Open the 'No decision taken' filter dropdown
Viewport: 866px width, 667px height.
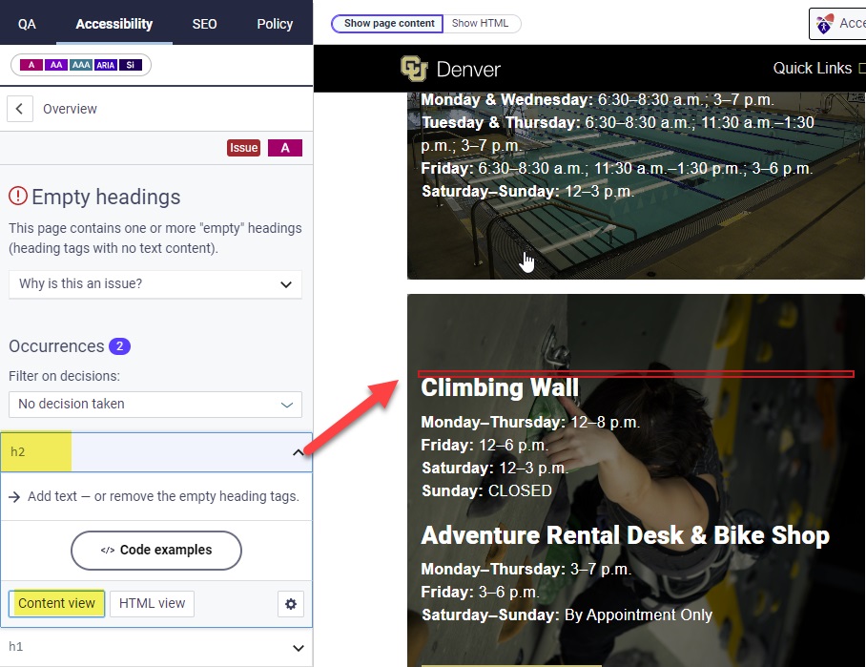pyautogui.click(x=155, y=405)
